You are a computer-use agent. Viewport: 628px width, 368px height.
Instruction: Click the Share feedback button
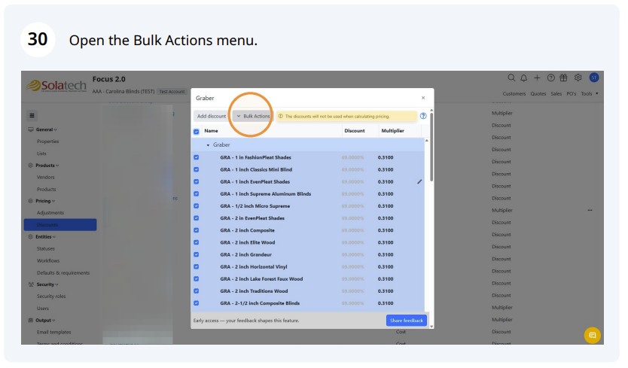(406, 321)
